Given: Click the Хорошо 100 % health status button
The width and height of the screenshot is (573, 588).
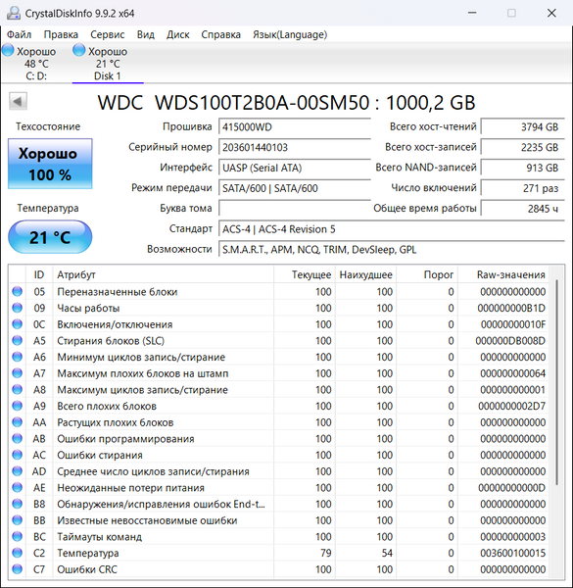Looking at the screenshot, I should click(x=50, y=164).
